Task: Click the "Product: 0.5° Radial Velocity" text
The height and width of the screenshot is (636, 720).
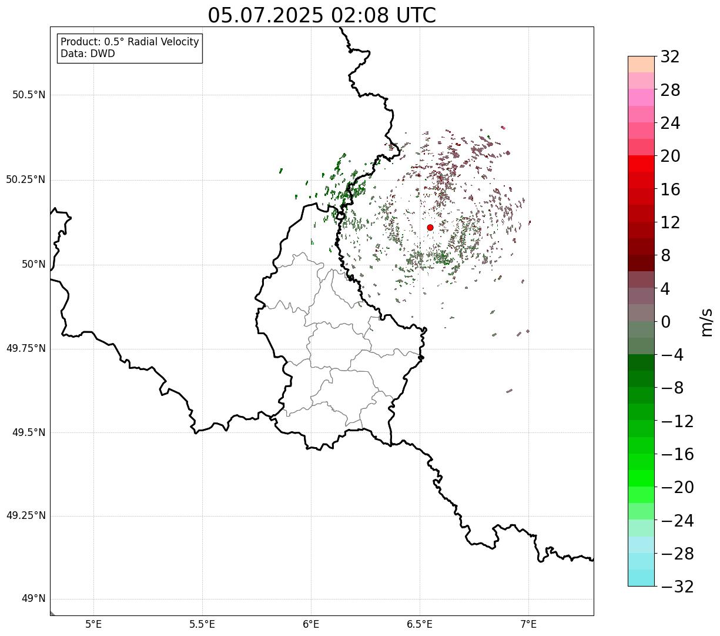Action: (x=130, y=42)
